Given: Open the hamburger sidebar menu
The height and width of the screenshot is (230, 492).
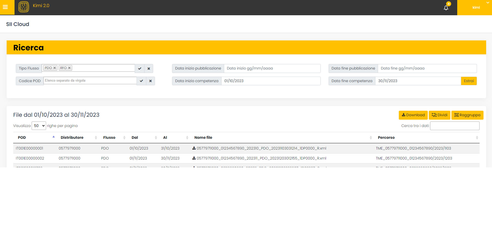Looking at the screenshot, I should (x=5, y=7).
